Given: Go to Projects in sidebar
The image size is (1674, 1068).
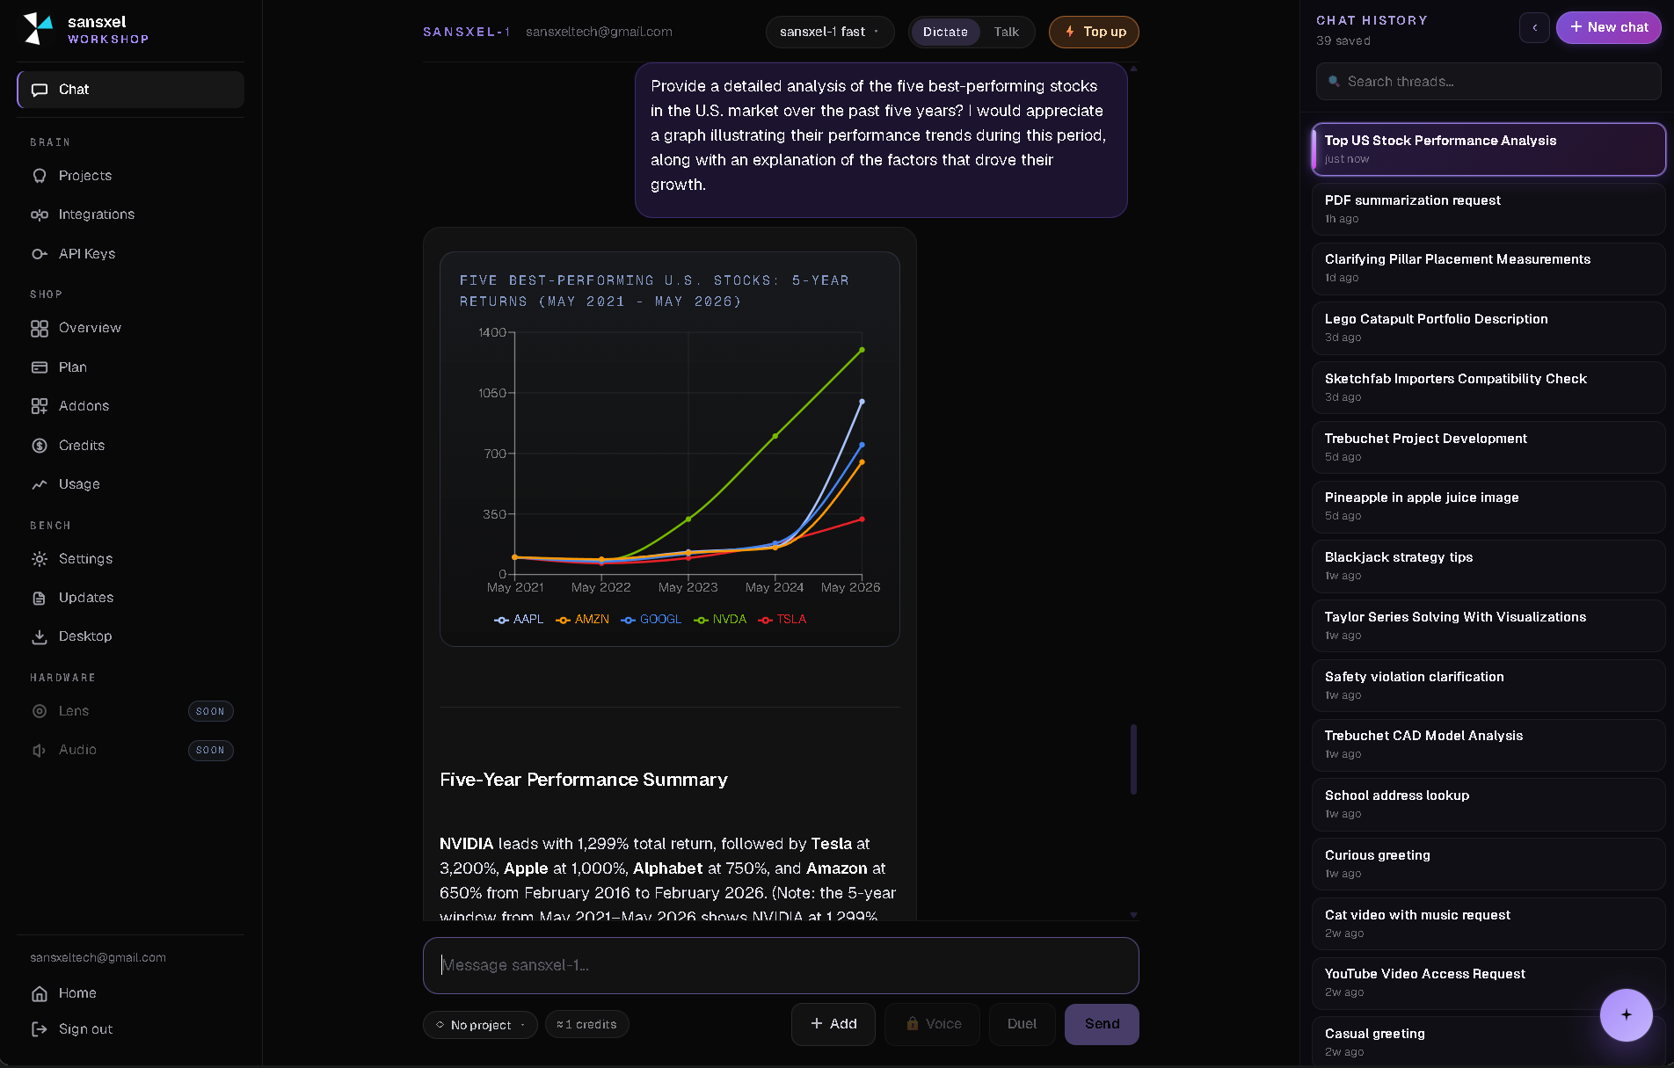Looking at the screenshot, I should pos(131,176).
